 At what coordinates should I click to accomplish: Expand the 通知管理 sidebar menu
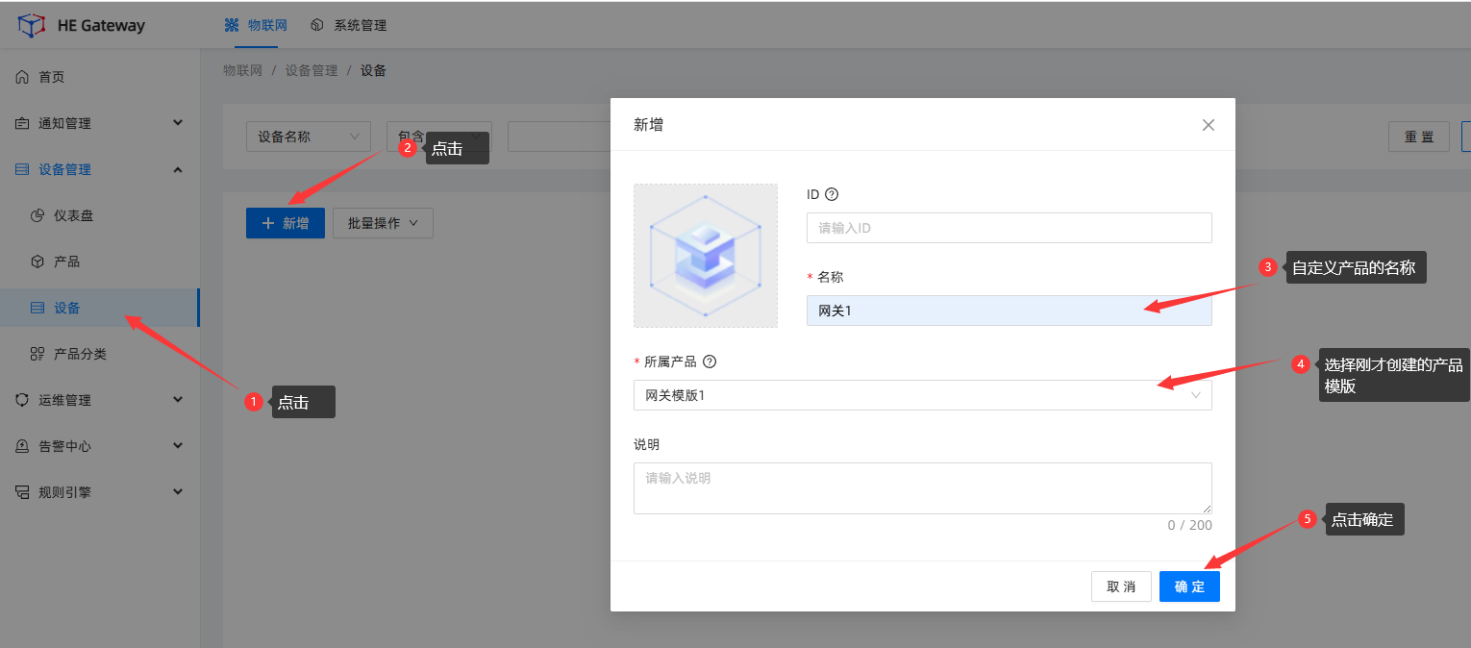tap(96, 123)
